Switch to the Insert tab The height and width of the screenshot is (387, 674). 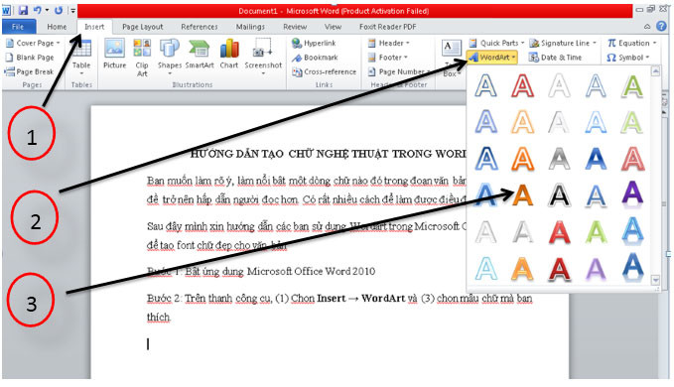pos(94,27)
